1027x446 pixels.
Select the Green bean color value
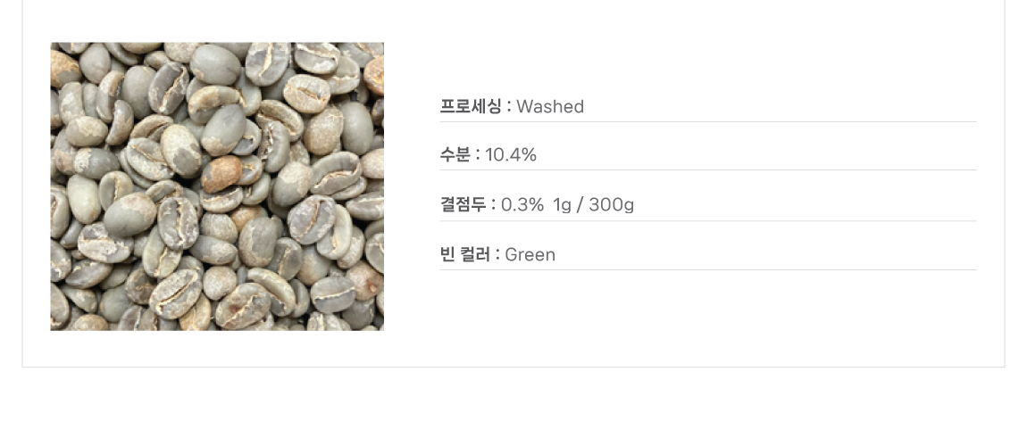[530, 255]
